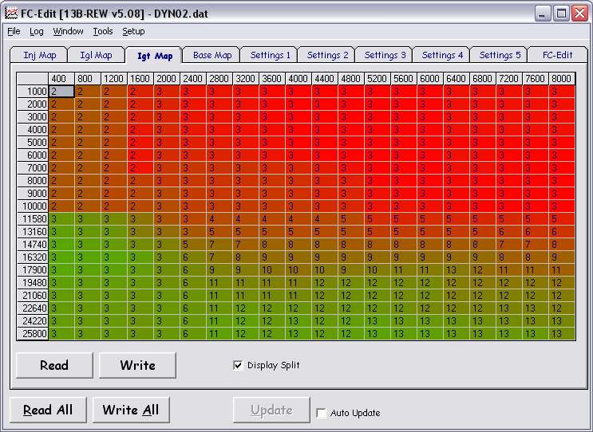593x432 pixels.
Task: Enable the Auto Update checkbox
Action: (x=321, y=413)
